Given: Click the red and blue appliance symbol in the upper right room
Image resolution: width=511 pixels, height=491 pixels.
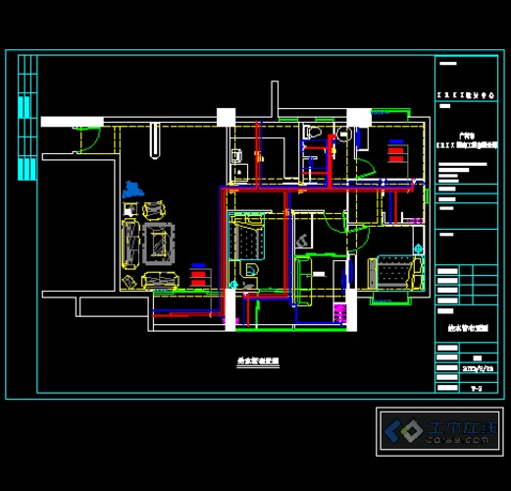Looking at the screenshot, I should 396,151.
